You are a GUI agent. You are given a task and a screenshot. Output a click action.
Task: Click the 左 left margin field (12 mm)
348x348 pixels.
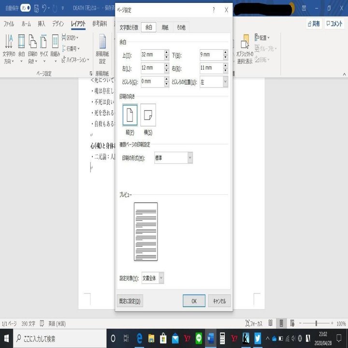coord(152,68)
